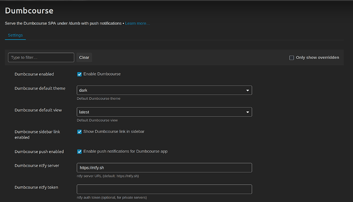Click the 'ntfy auth token' hint text
Image resolution: width=353 pixels, height=202 pixels.
pos(112,197)
